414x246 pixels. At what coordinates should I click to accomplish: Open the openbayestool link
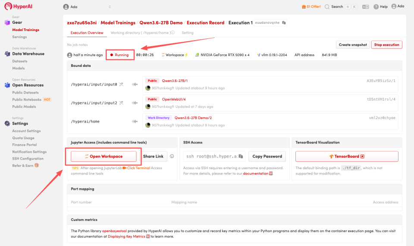click(x=114, y=231)
